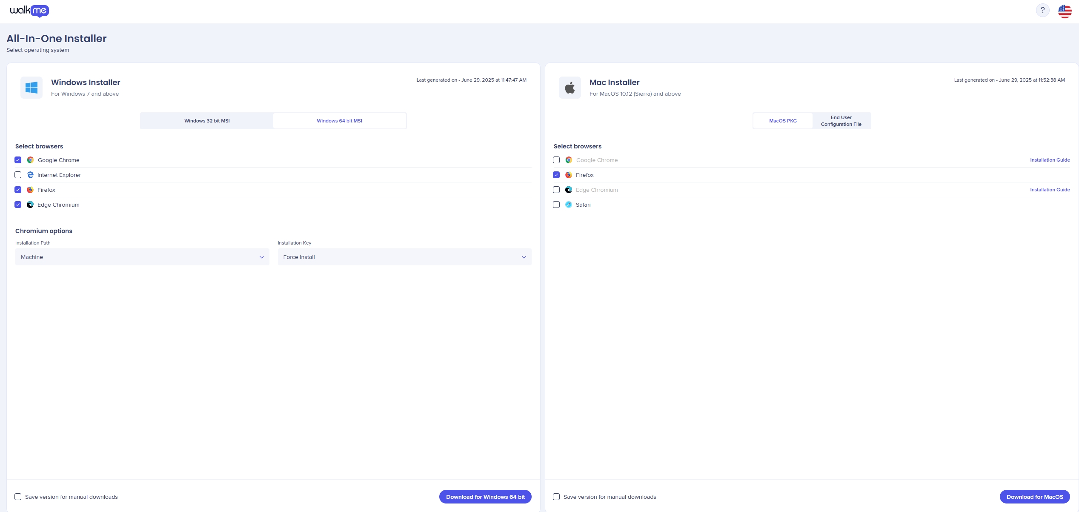Image resolution: width=1079 pixels, height=512 pixels.
Task: Click the Internet Explorer browser icon
Action: (x=30, y=175)
